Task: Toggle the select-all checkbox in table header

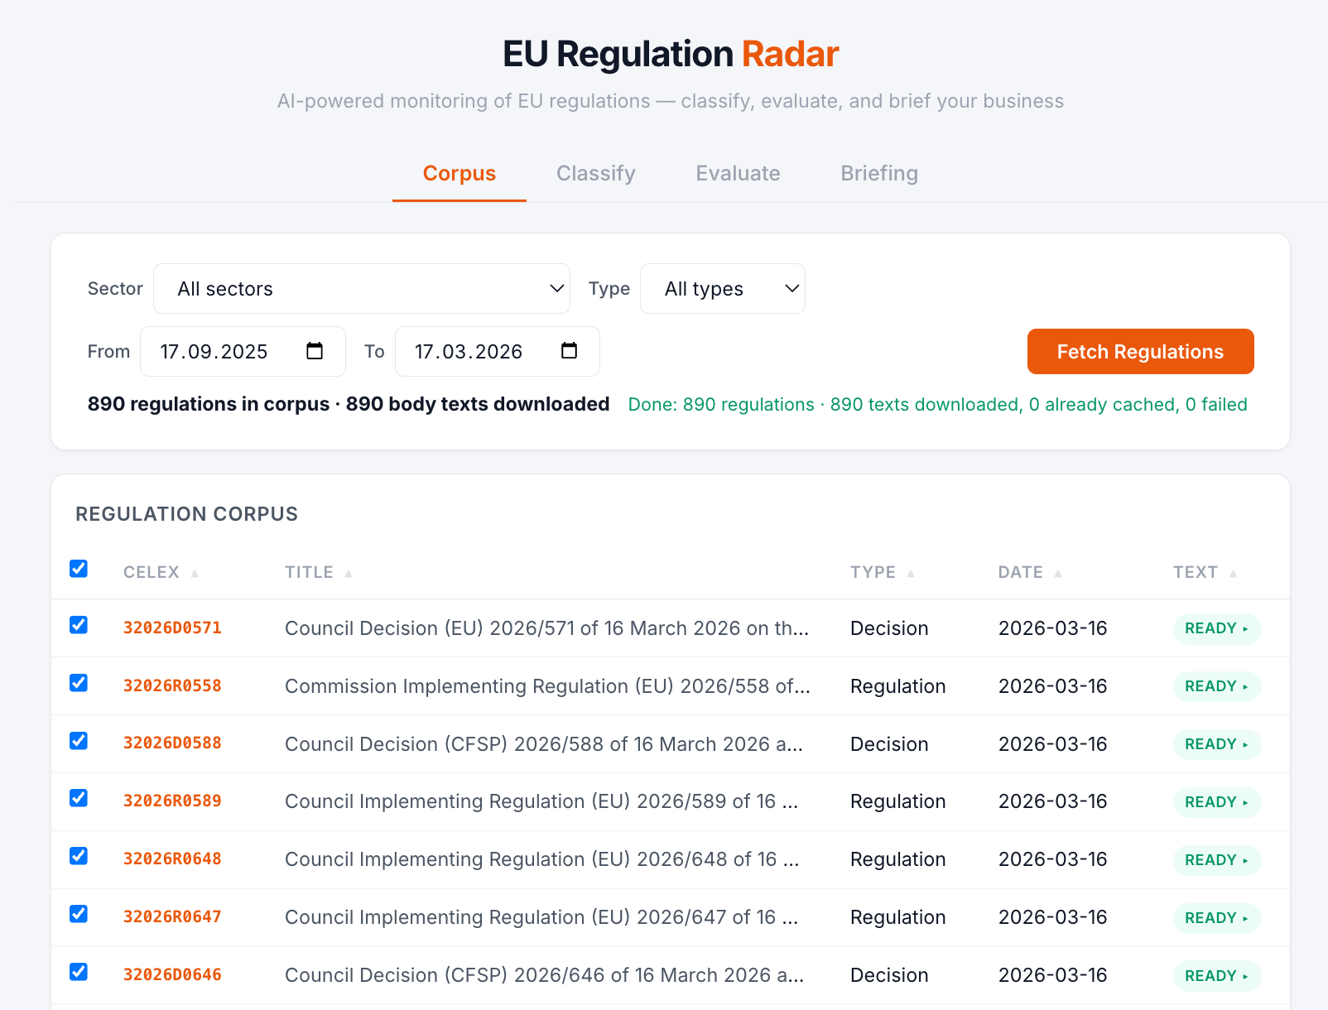Action: [x=79, y=569]
